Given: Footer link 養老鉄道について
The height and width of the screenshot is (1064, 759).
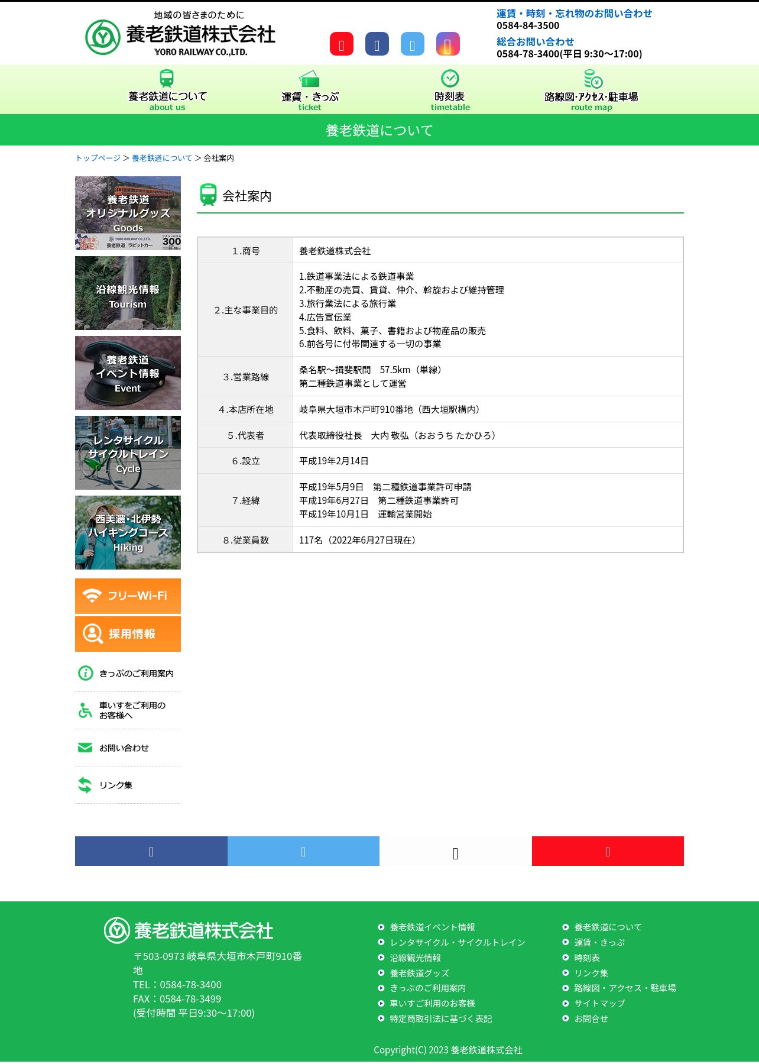Looking at the screenshot, I should click(x=608, y=927).
